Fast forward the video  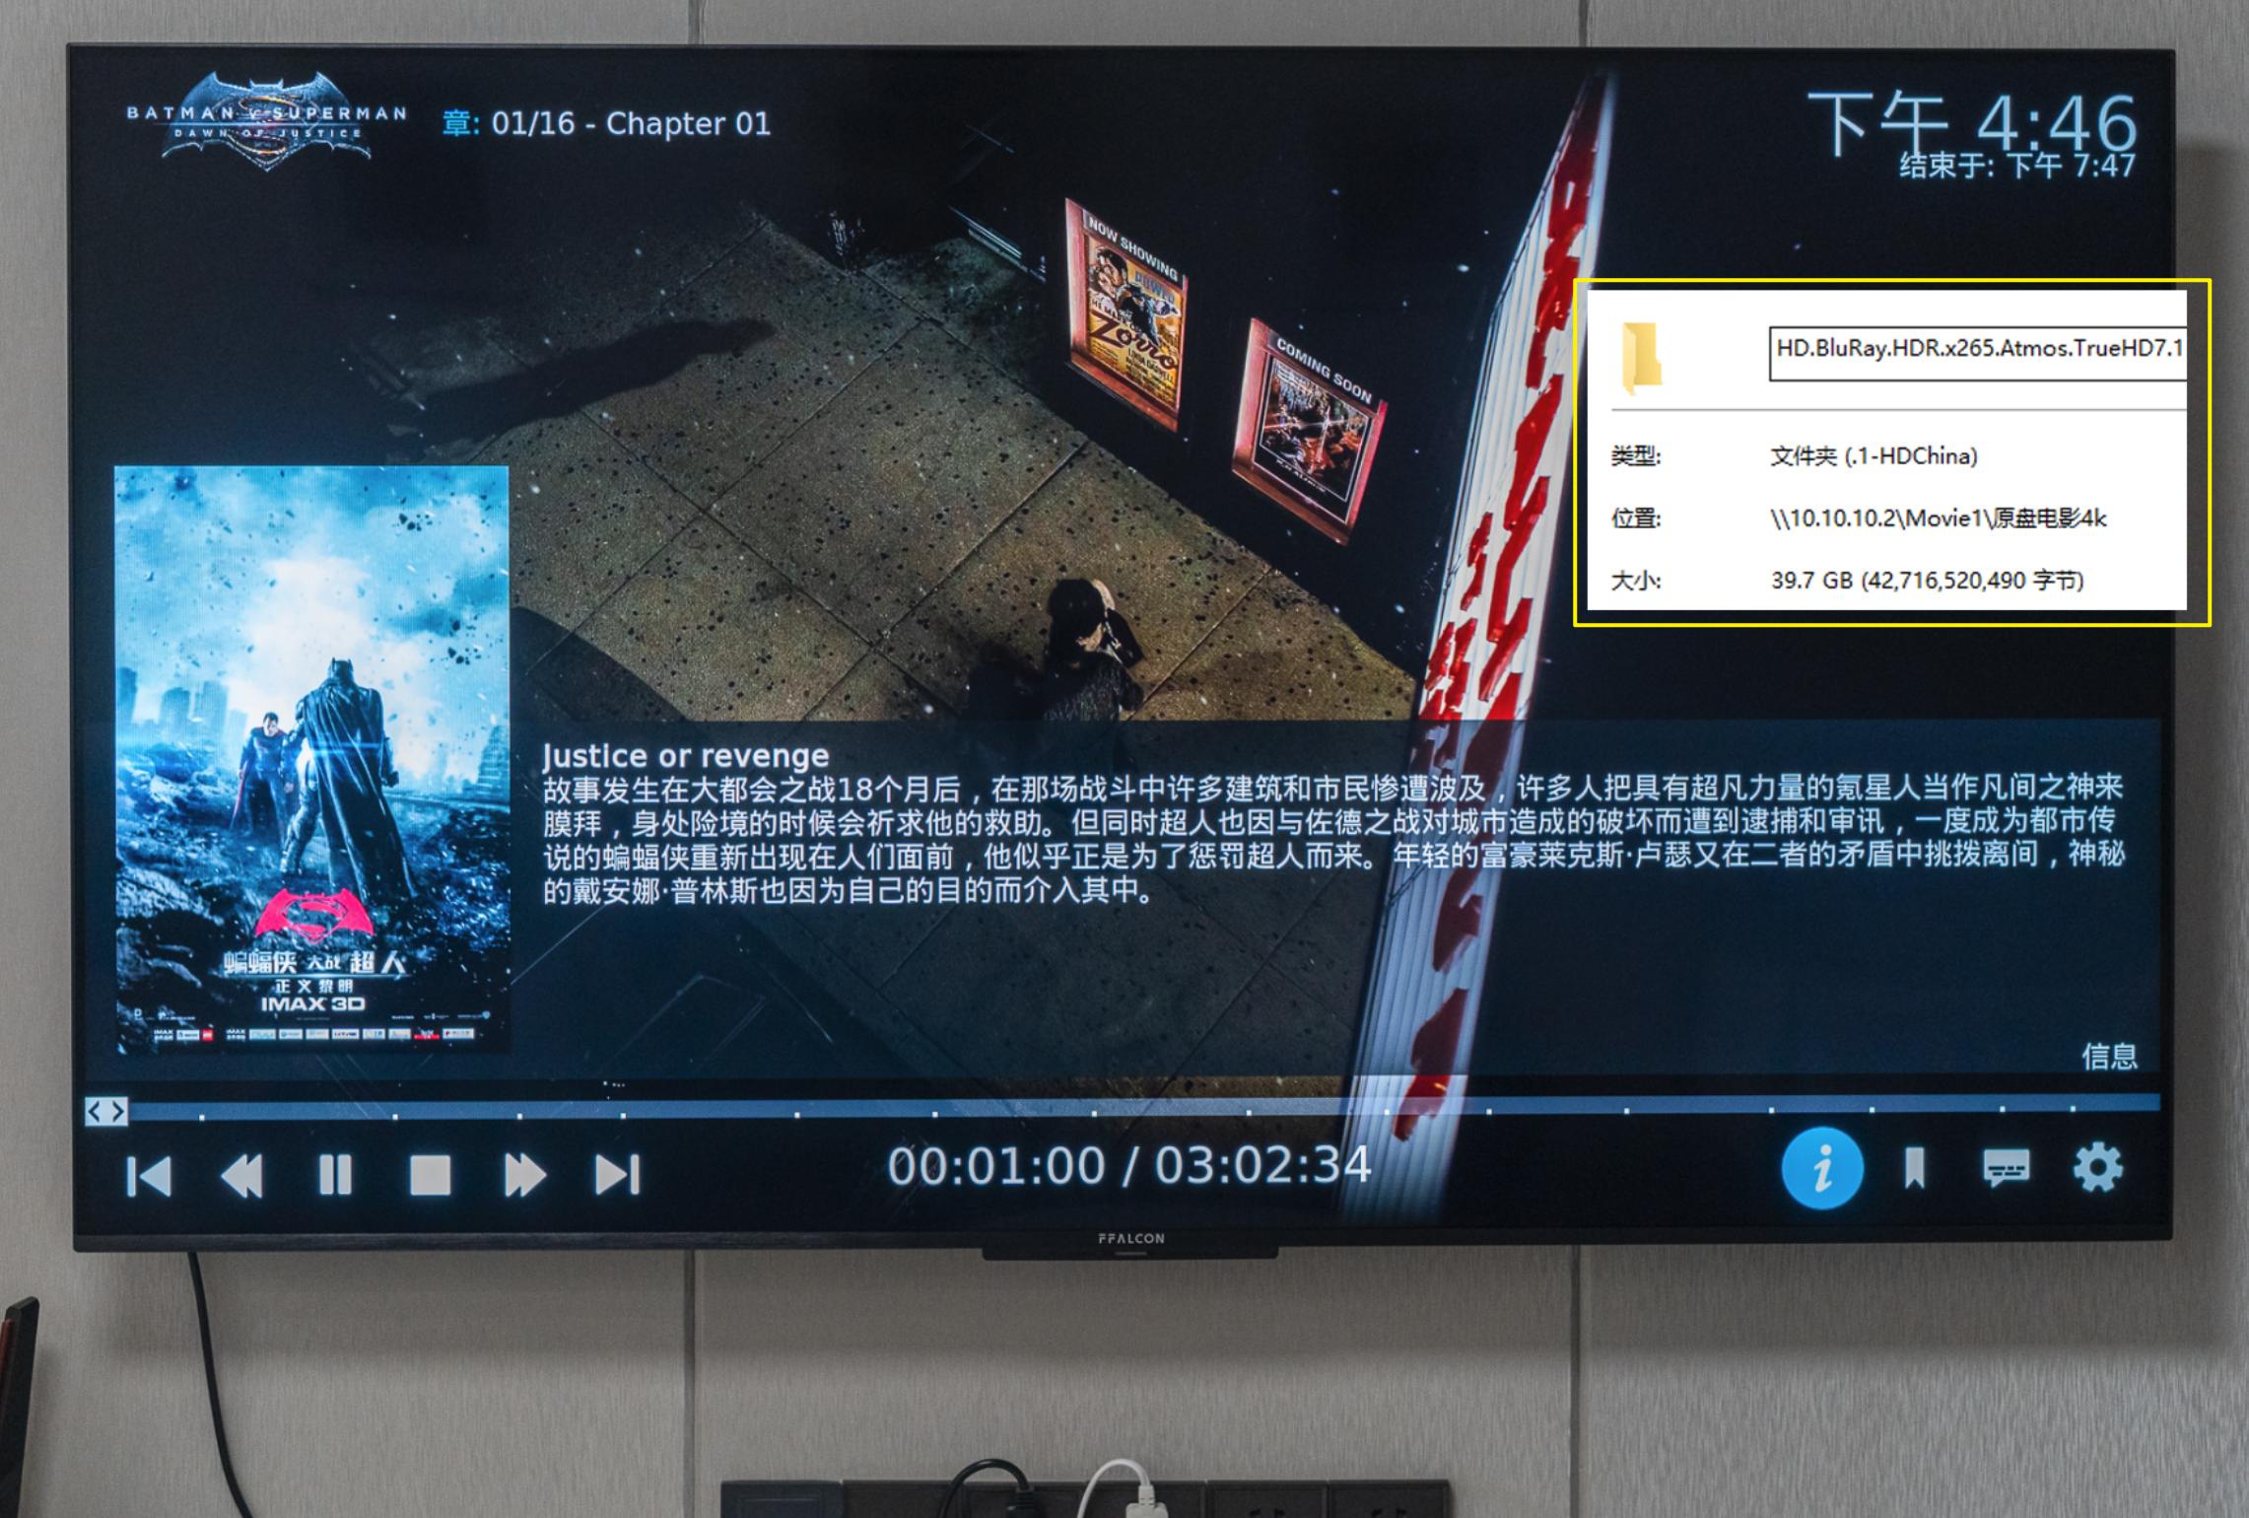[524, 1173]
